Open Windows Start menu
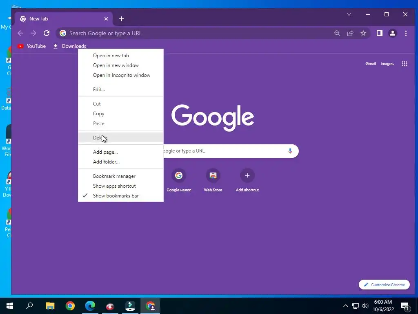Viewport: 418px width, 314px height. coord(10,306)
